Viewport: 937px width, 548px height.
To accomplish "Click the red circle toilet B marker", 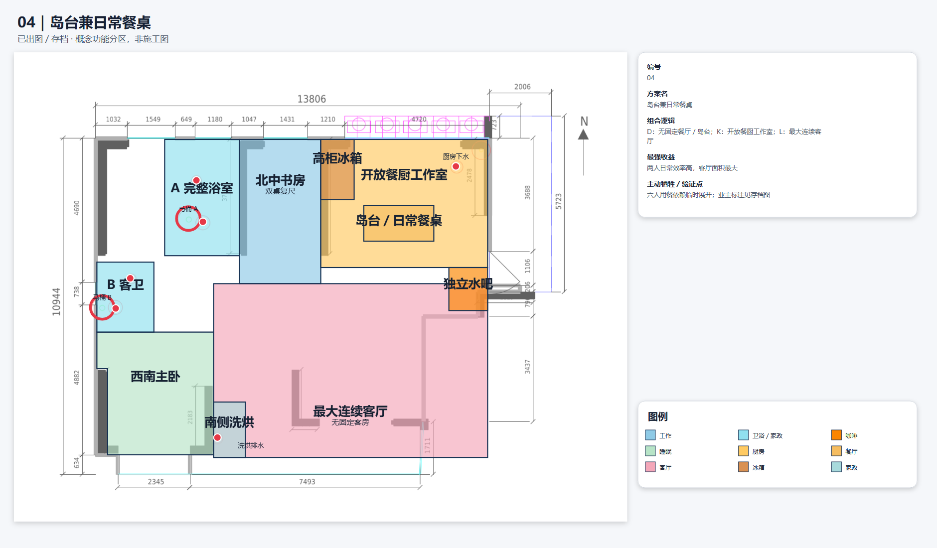I will click(102, 307).
